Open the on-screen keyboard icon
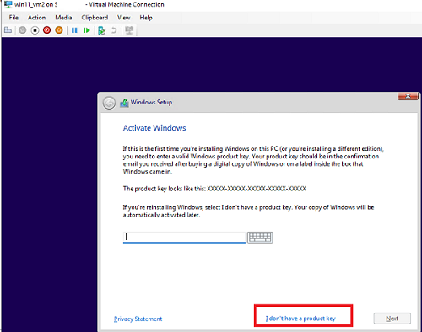 [x=260, y=238]
